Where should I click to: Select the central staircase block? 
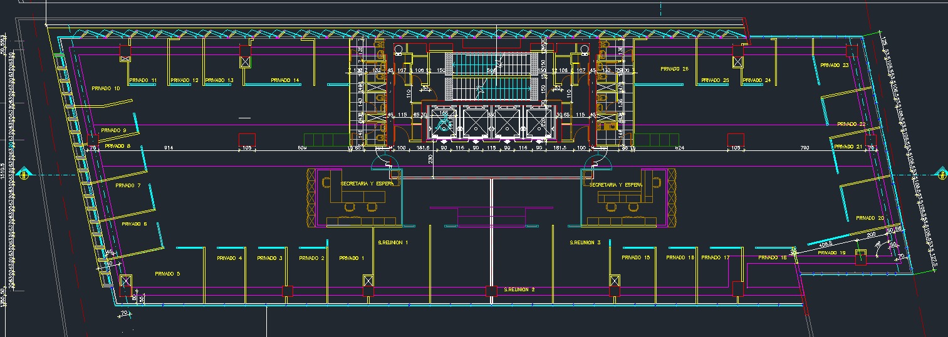492,76
